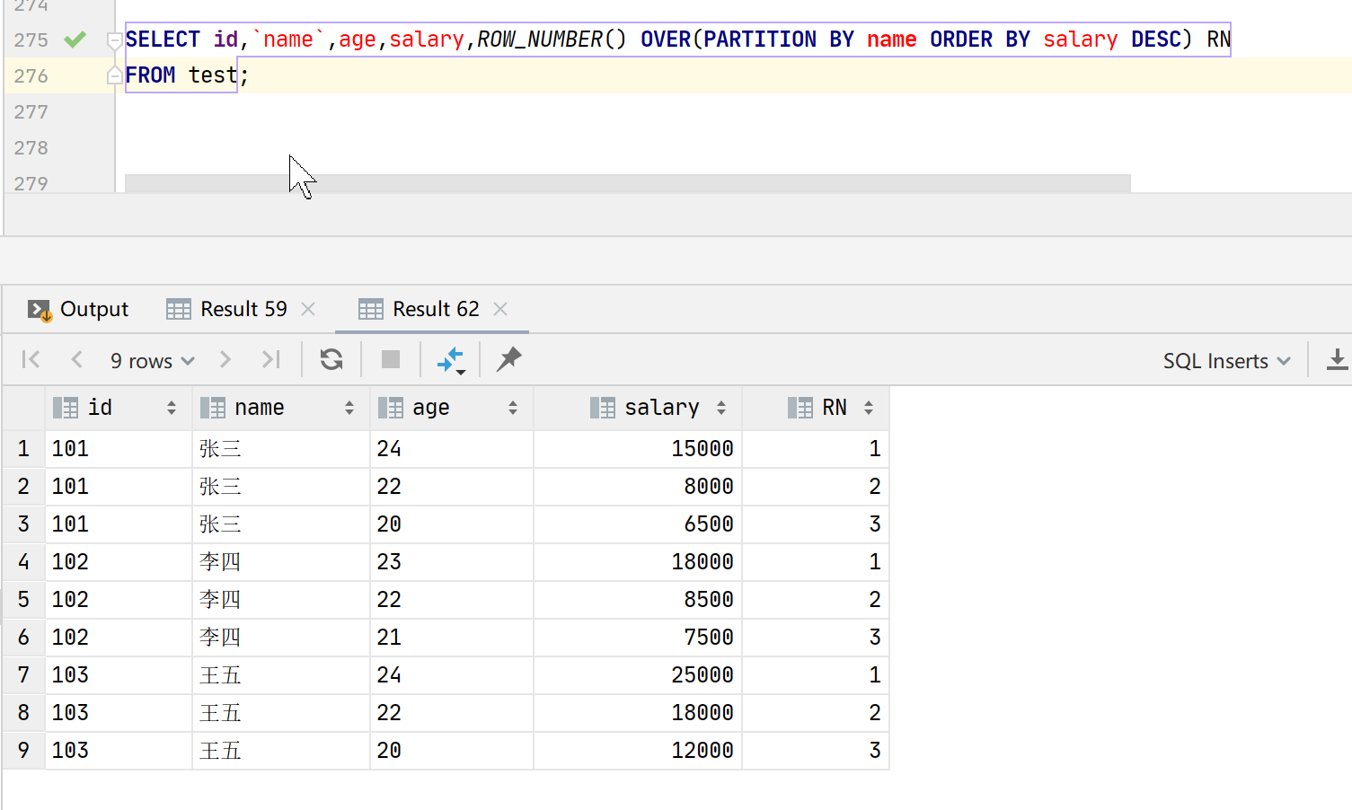Refresh the query result data
Viewport: 1352px width, 810px height.
(331, 359)
